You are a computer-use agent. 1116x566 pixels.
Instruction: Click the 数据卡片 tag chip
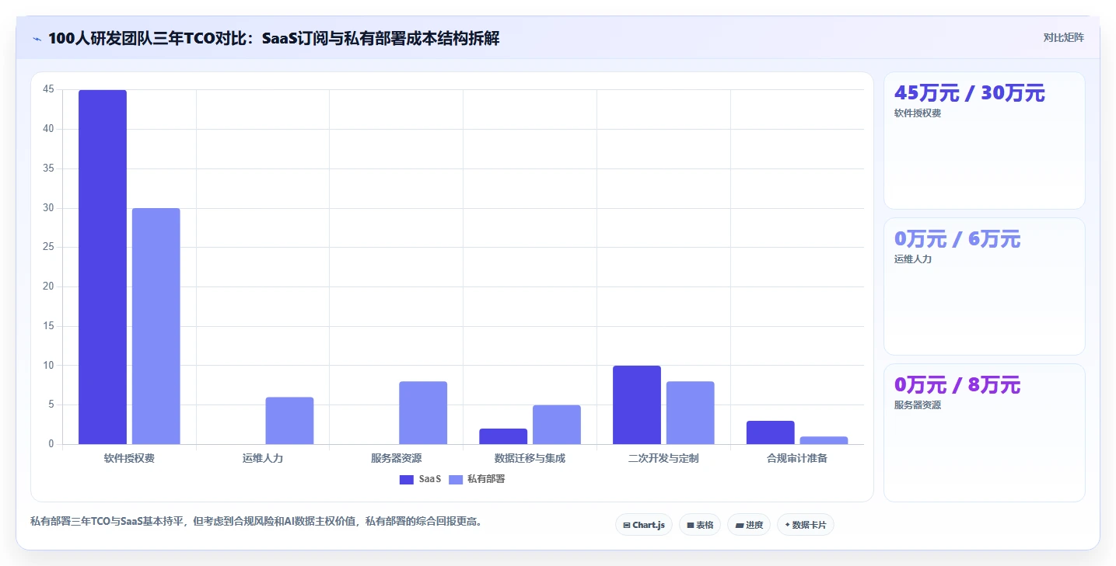tap(806, 525)
